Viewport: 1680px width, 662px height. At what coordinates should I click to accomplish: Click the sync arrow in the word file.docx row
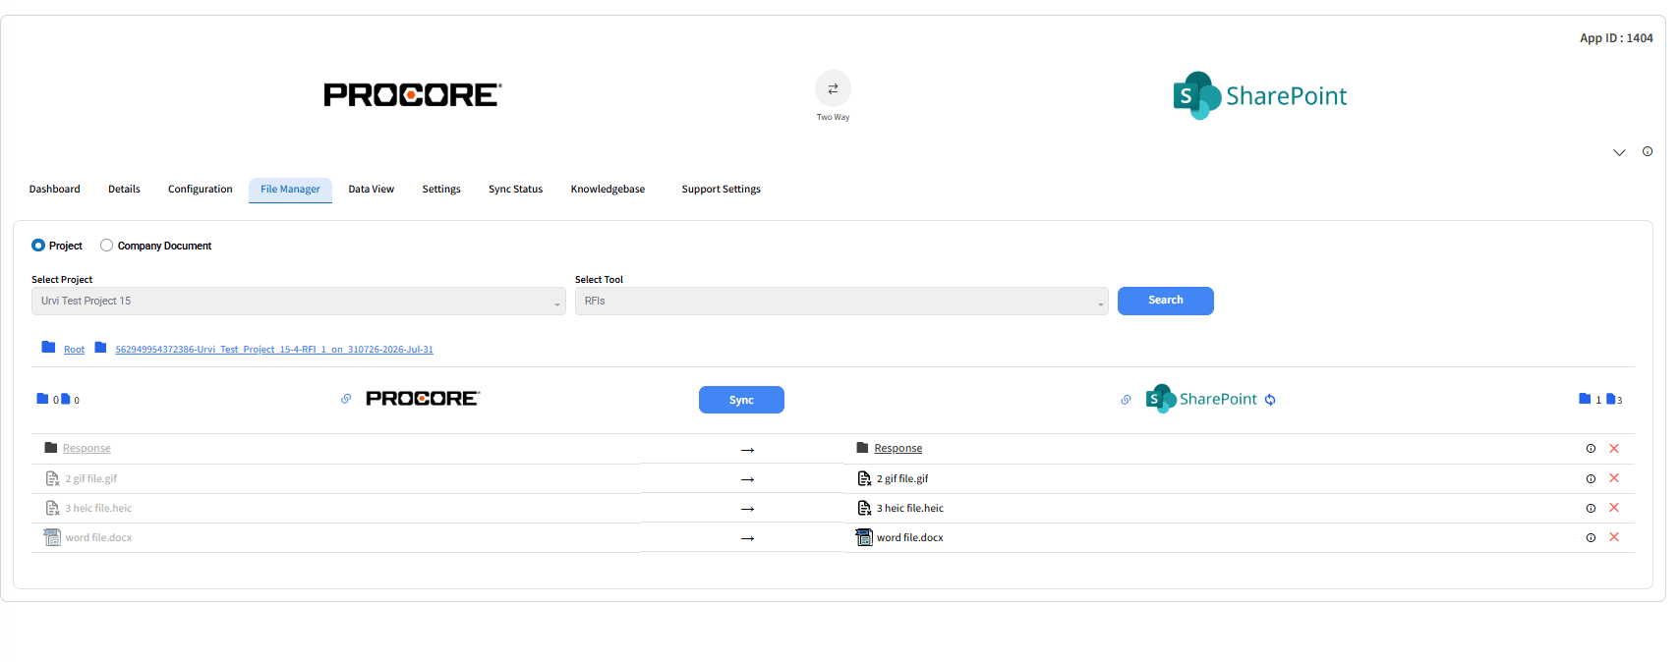coord(747,538)
